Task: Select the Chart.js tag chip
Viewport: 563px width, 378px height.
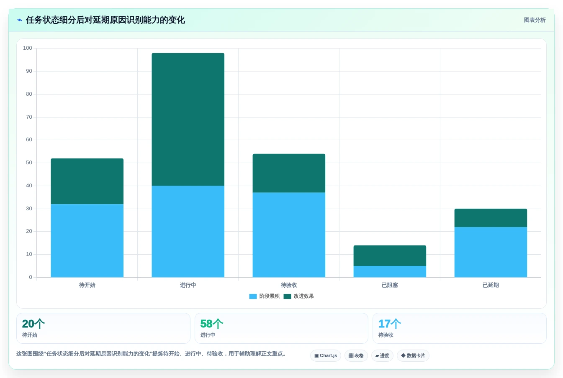Action: coord(326,356)
